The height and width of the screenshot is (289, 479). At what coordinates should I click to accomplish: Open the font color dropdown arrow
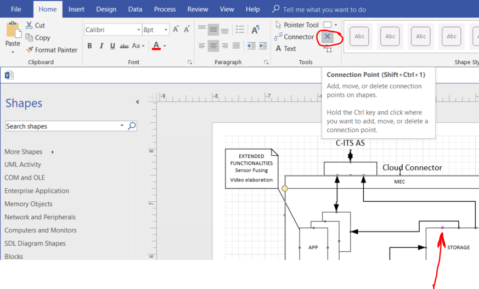click(x=165, y=46)
